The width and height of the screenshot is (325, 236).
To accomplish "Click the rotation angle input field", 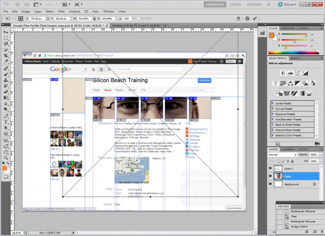I will pos(127,19).
